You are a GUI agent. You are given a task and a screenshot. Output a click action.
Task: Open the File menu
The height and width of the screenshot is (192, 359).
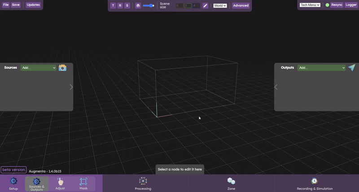6,5
